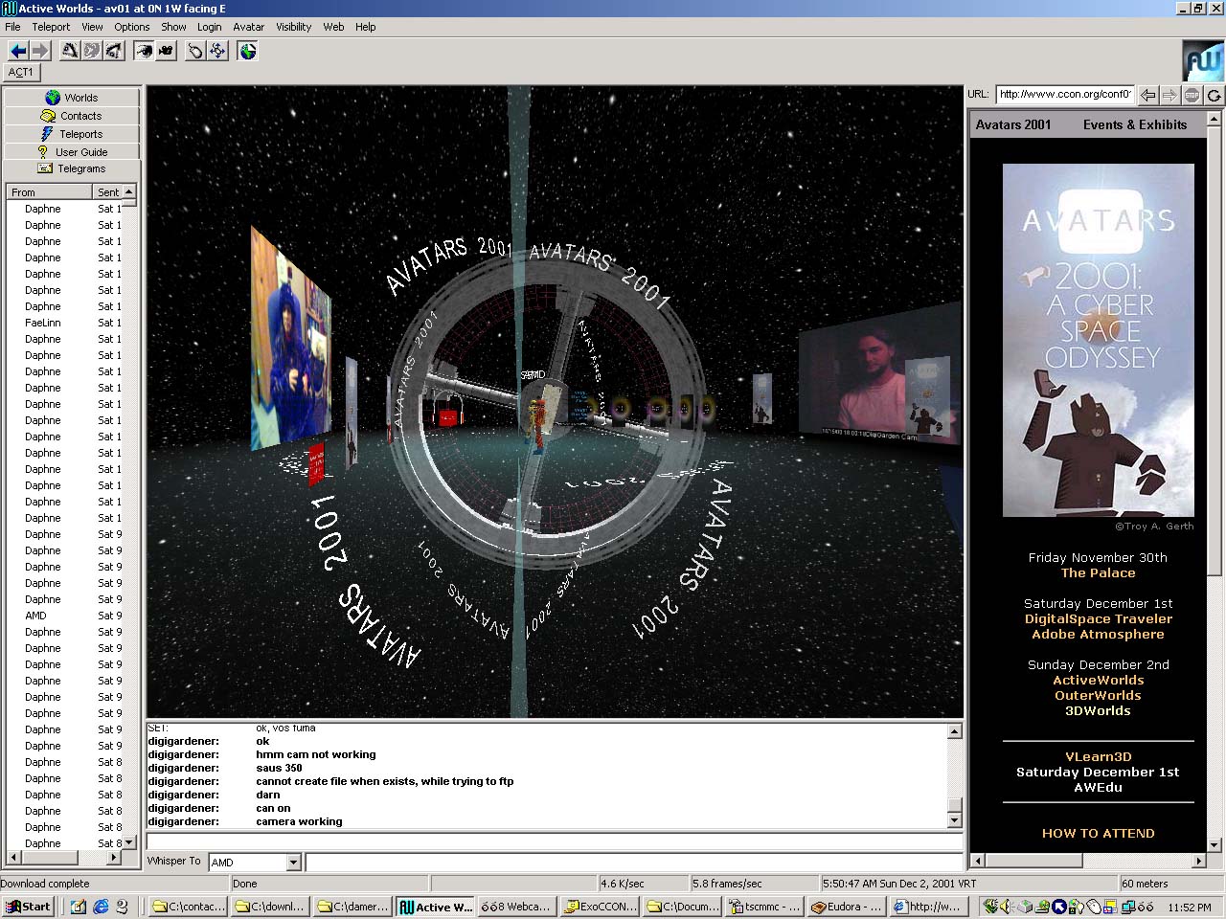This screenshot has height=919, width=1226.
Task: Click the globe web page toolbar icon
Action: [248, 51]
